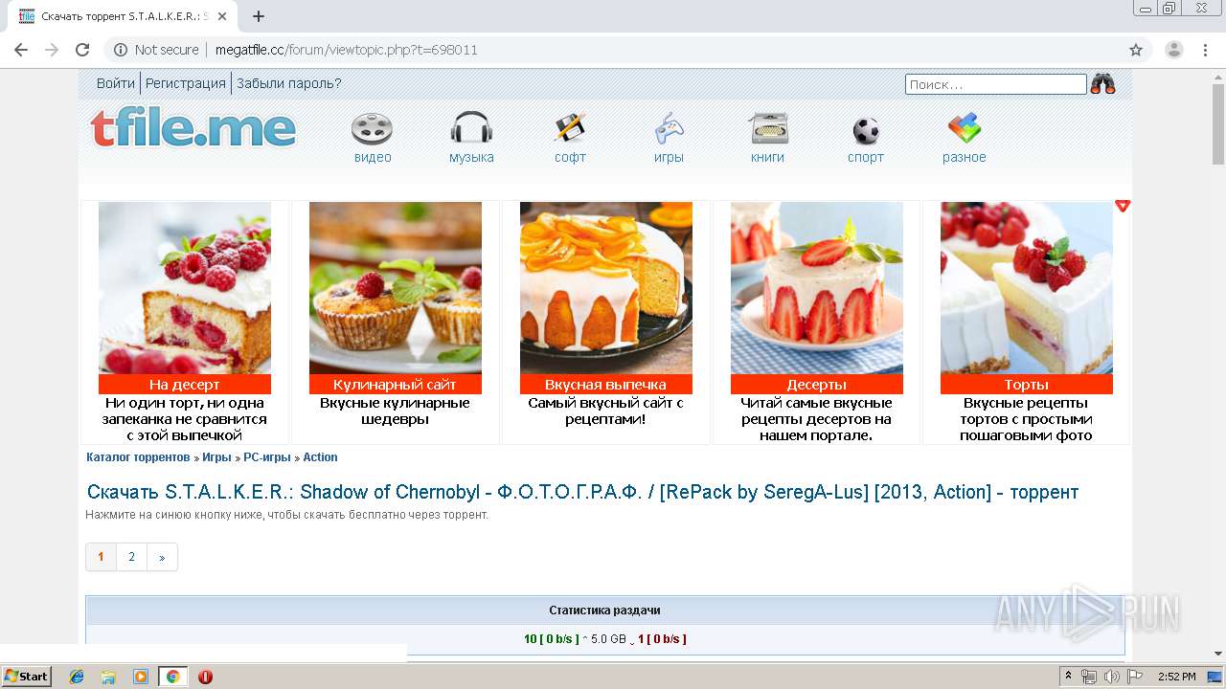Click the Торты cake slice ad image
This screenshot has height=689, width=1226.
pyautogui.click(x=1027, y=287)
